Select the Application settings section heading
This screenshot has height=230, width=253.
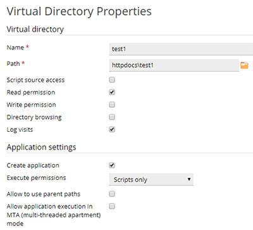pyautogui.click(x=41, y=147)
